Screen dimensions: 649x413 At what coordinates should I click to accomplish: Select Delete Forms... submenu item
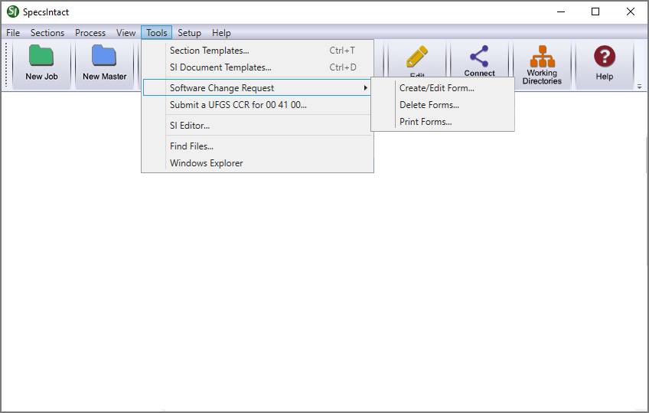[443, 105]
